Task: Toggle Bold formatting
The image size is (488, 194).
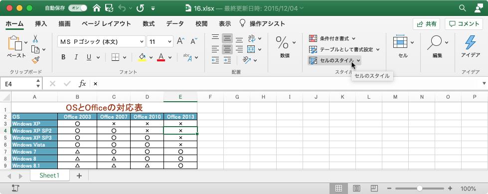Action: [x=63, y=57]
